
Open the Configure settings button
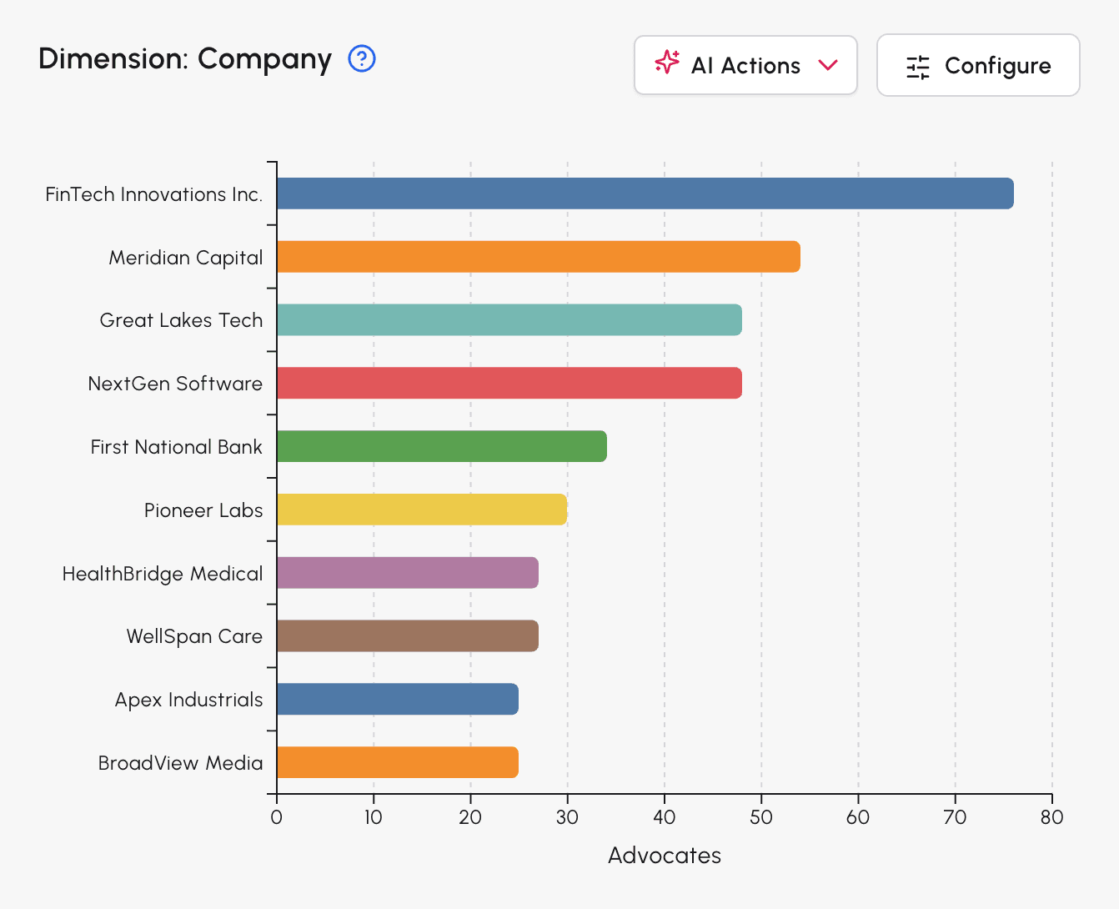coord(978,65)
